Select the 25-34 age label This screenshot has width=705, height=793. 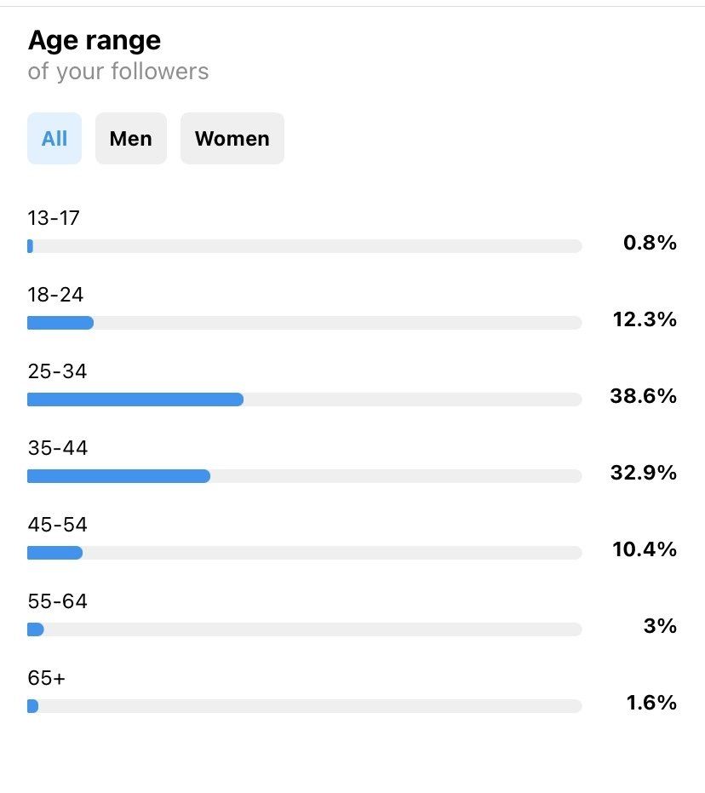coord(57,371)
